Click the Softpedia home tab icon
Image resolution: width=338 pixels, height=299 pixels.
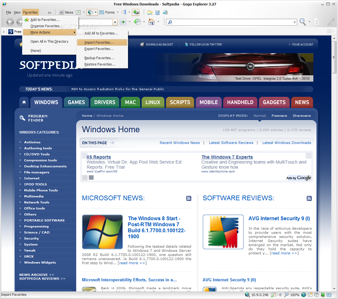pos(24,102)
